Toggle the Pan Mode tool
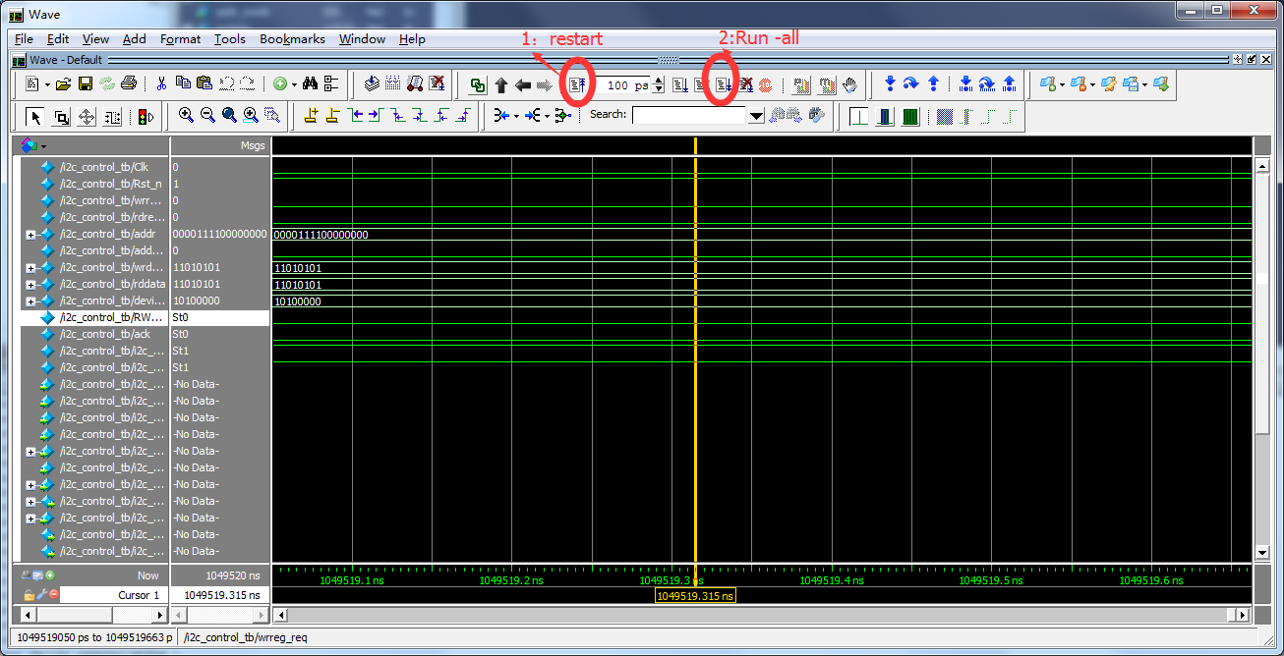The height and width of the screenshot is (656, 1284). [x=87, y=117]
